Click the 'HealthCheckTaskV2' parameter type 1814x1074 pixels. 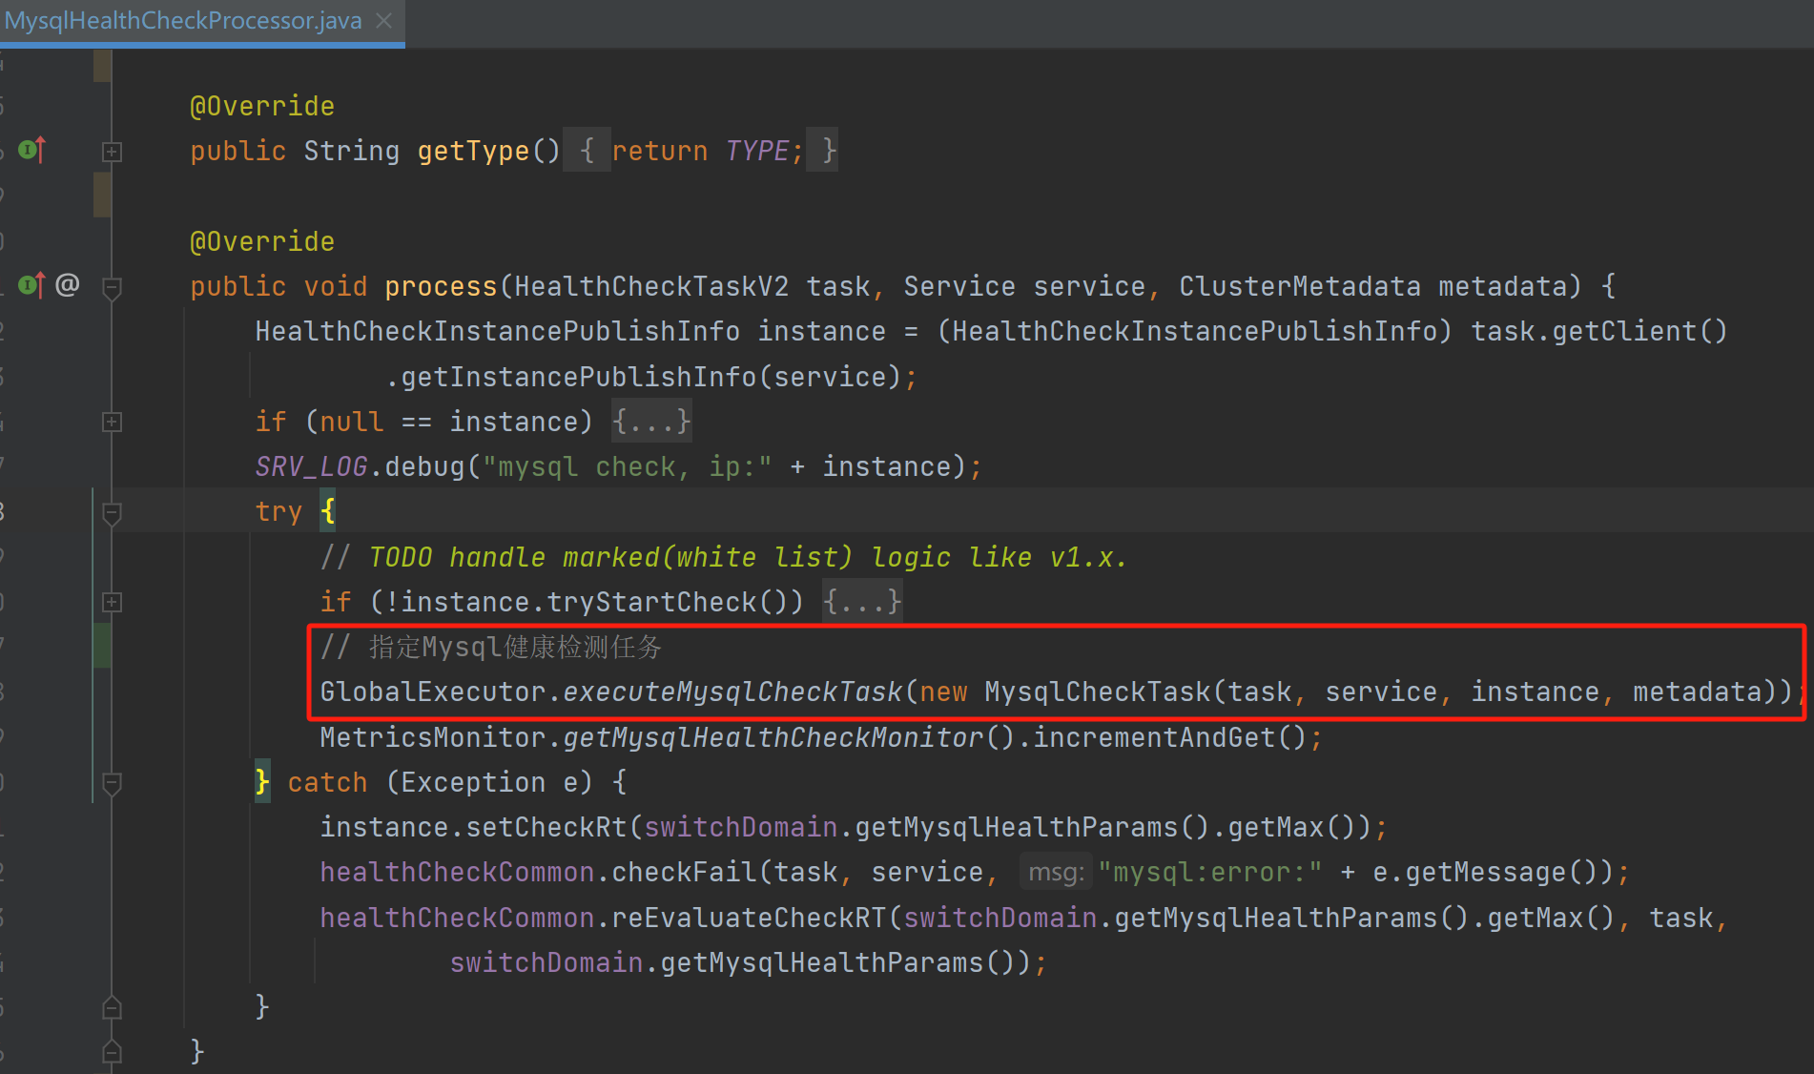click(651, 286)
